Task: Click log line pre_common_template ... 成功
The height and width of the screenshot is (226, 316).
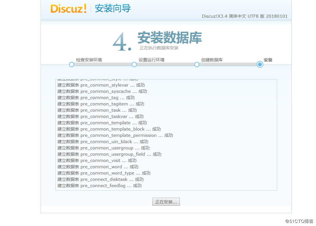Action: (102, 123)
